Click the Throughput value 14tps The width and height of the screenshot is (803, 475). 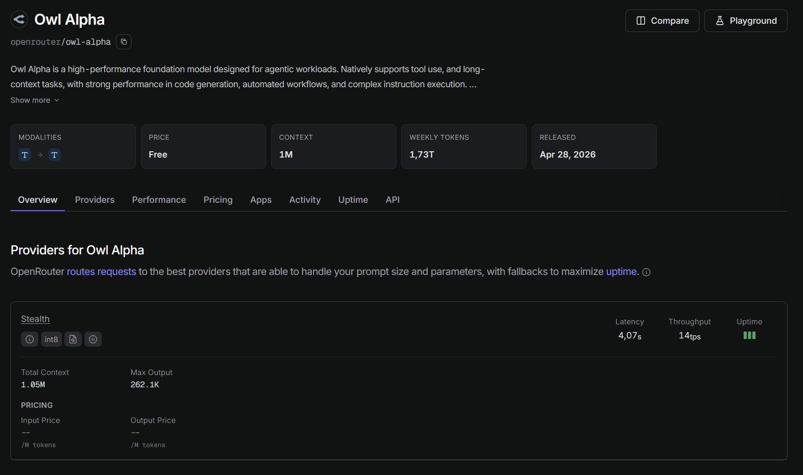(689, 336)
